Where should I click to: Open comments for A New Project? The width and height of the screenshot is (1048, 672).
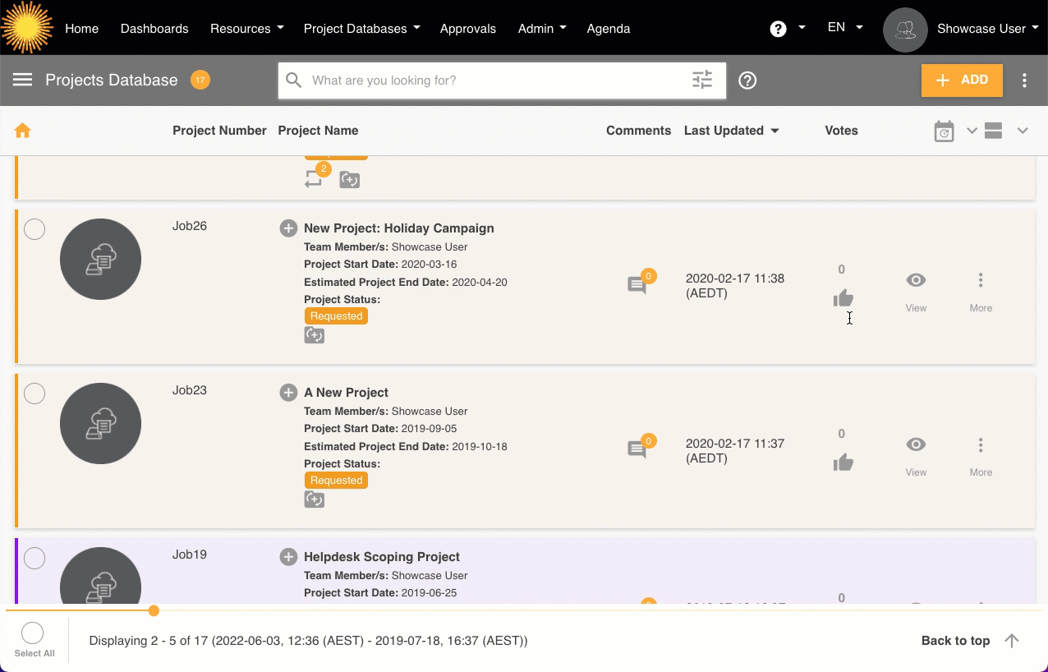637,449
